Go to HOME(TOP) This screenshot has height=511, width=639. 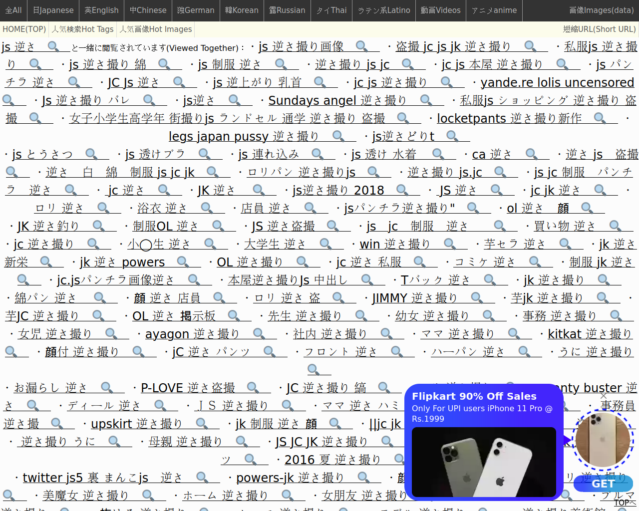[24, 29]
